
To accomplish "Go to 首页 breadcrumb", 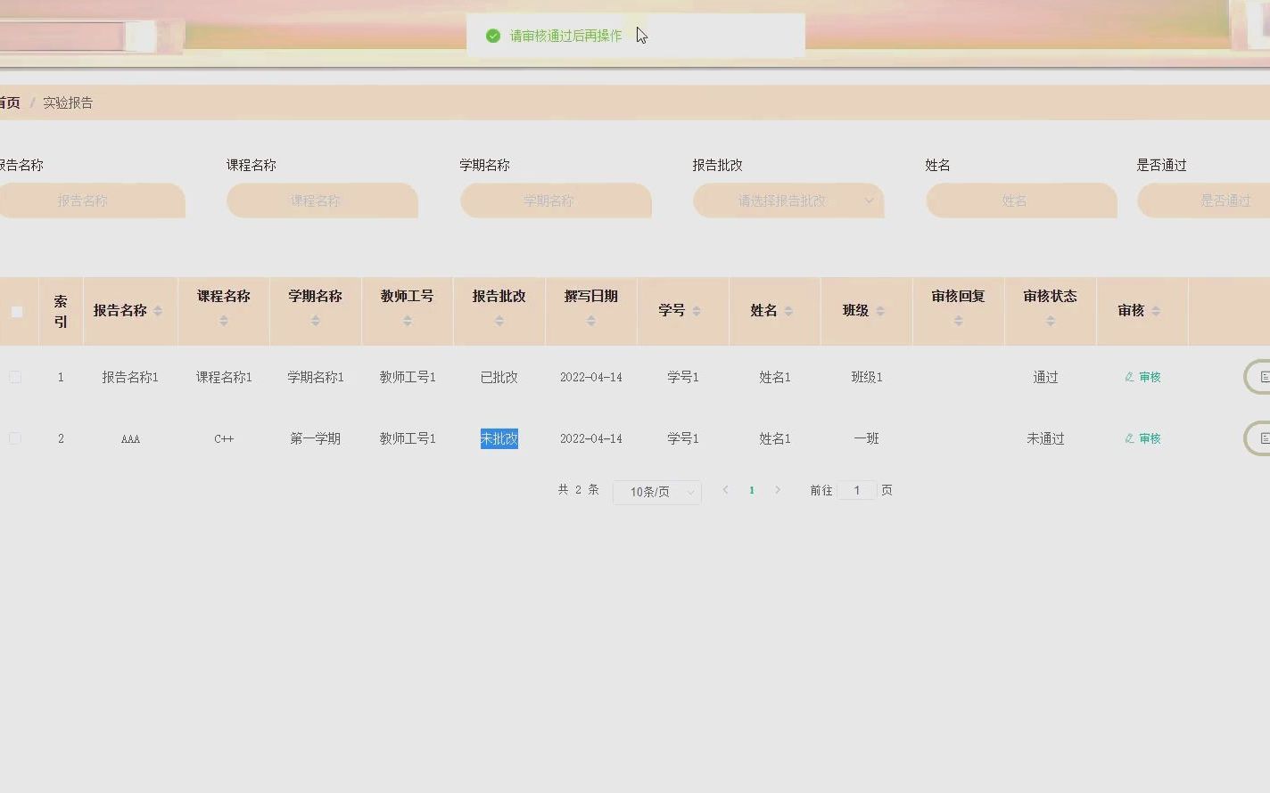I will coord(10,102).
